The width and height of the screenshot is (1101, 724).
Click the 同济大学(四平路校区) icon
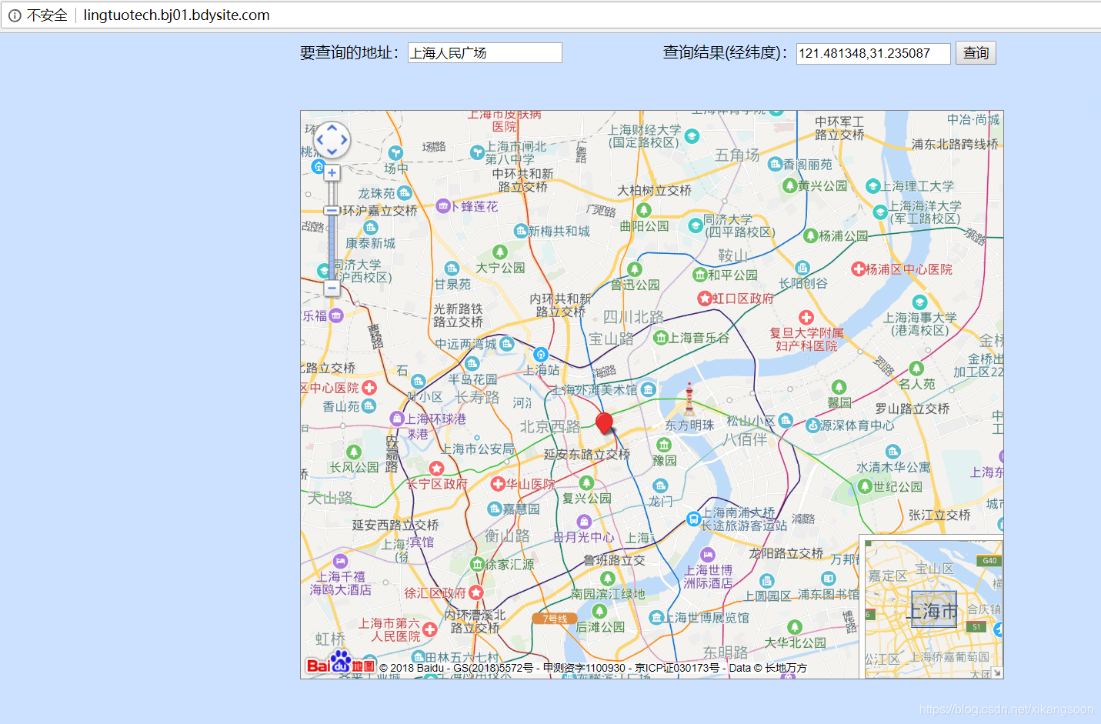click(696, 225)
